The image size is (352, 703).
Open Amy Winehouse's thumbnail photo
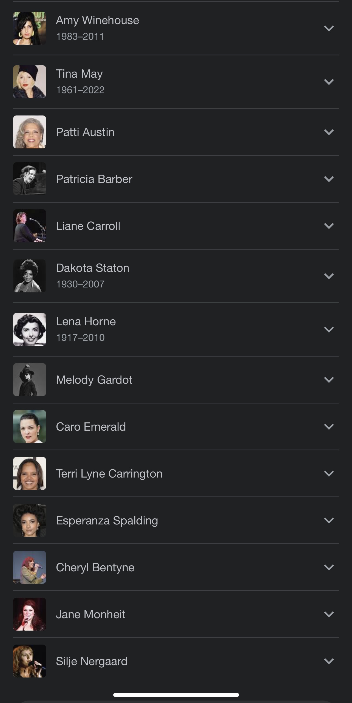30,28
